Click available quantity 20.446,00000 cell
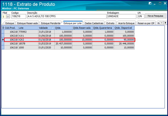The width and height of the screenshot is (168, 116). [x=124, y=44]
